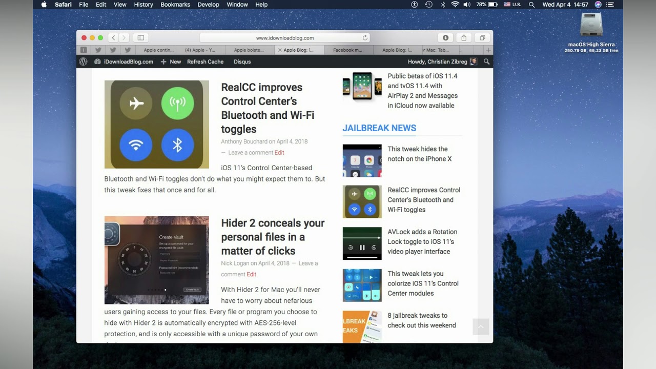Open Disqus in the admin bar
This screenshot has height=369, width=656.
tap(242, 61)
